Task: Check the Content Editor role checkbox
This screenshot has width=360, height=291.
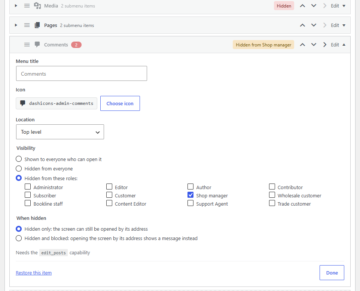Action: tap(109, 203)
